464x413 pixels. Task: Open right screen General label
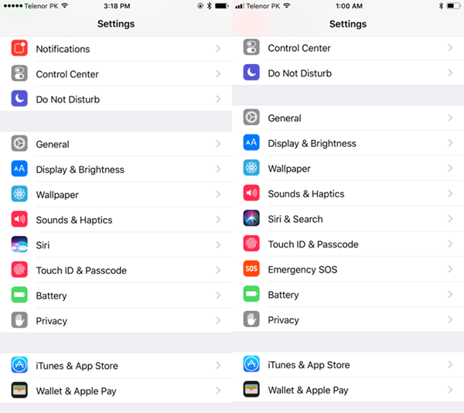click(x=285, y=118)
